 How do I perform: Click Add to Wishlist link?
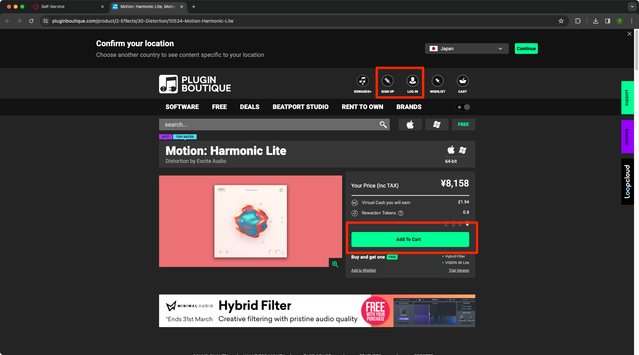point(363,270)
